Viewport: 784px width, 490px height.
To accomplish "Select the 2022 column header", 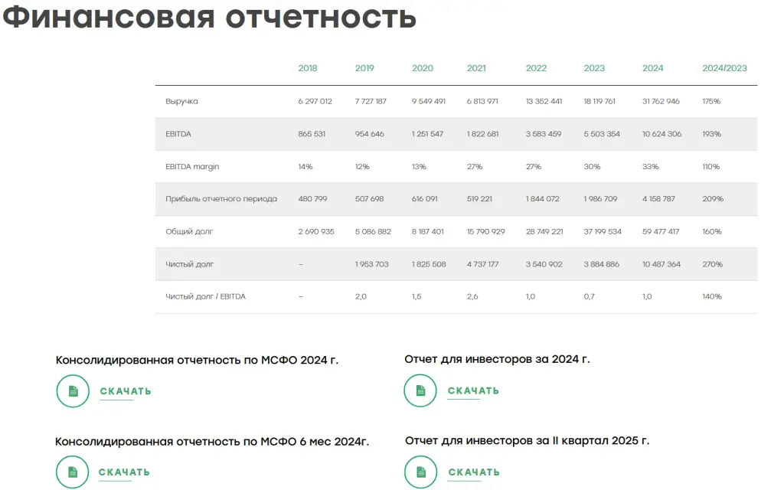I will click(x=536, y=68).
